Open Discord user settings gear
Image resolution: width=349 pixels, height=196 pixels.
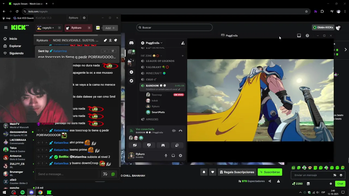180,155
